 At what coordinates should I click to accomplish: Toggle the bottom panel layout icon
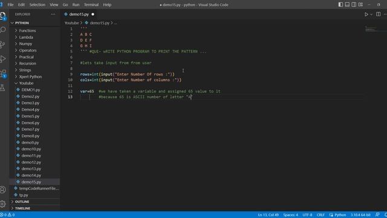347,4
